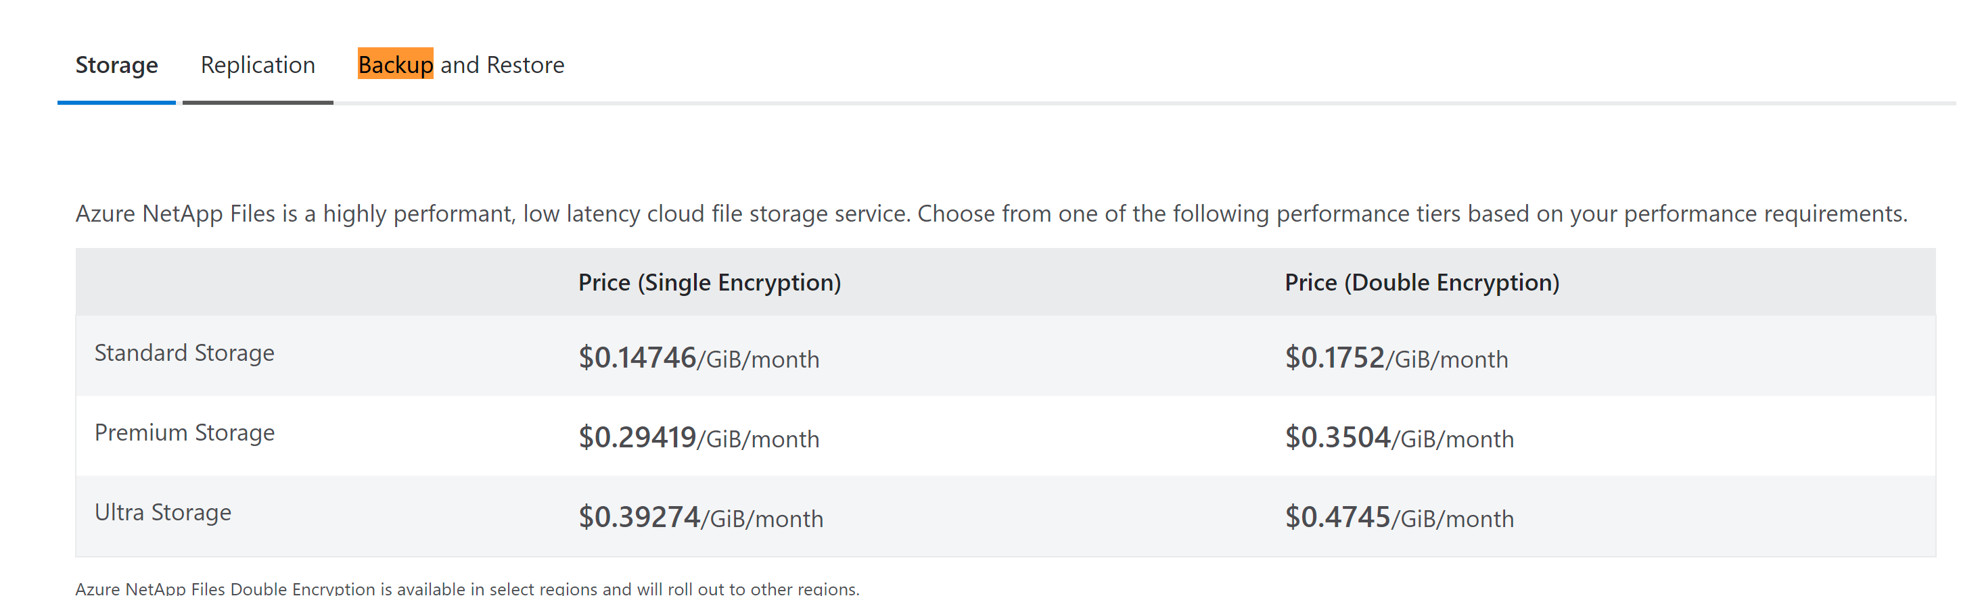1982x596 pixels.
Task: Click the Ultra Storage row label
Action: click(163, 513)
